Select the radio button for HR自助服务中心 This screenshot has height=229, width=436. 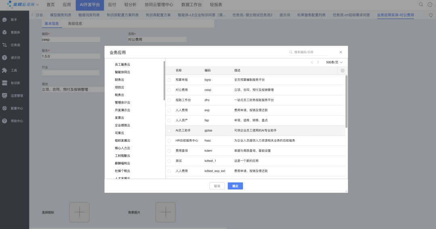169,141
